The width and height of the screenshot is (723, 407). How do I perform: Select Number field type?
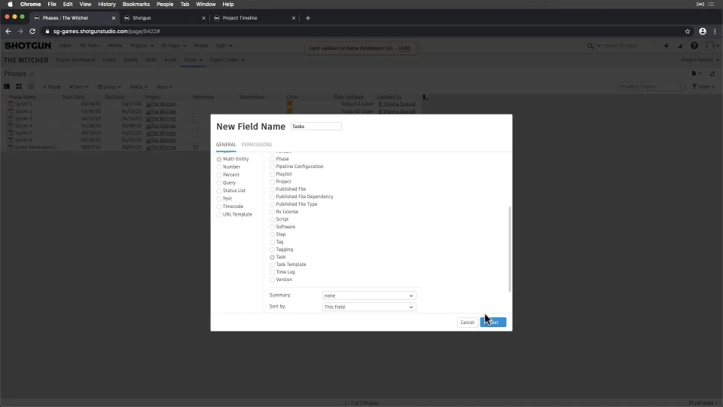219,167
